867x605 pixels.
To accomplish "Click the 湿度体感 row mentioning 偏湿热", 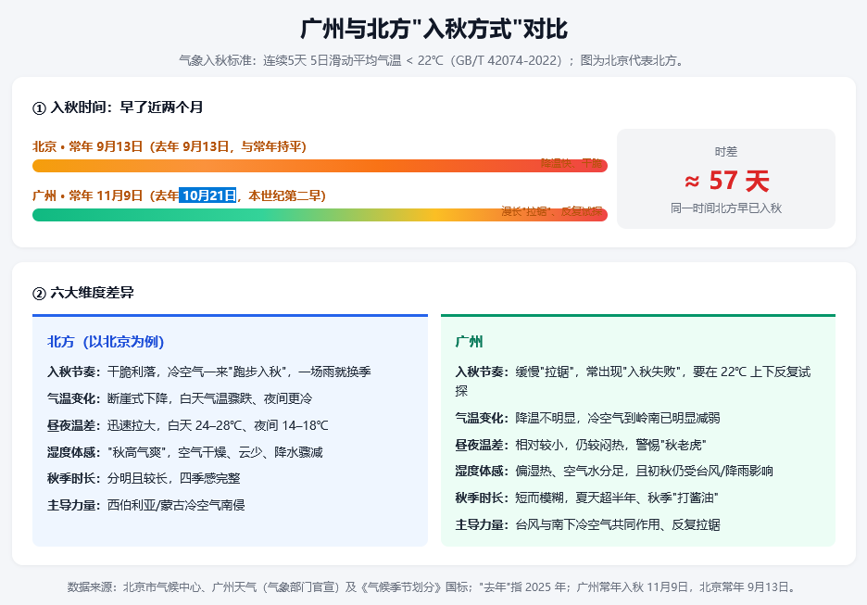I will click(614, 472).
